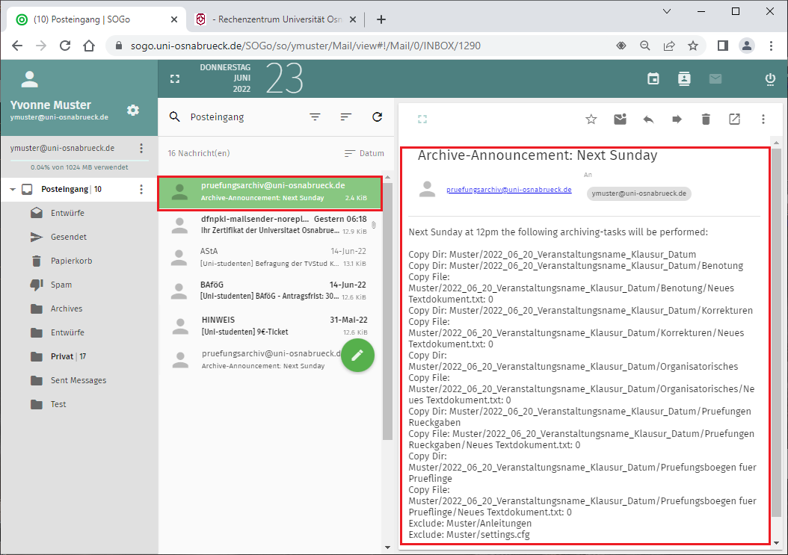The image size is (788, 555).
Task: Open the address book icon in header
Action: point(683,79)
